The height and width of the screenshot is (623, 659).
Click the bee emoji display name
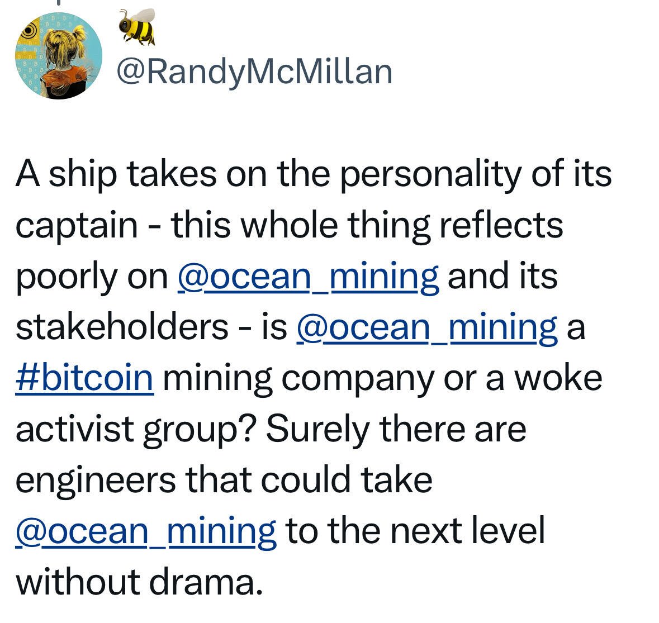137,26
